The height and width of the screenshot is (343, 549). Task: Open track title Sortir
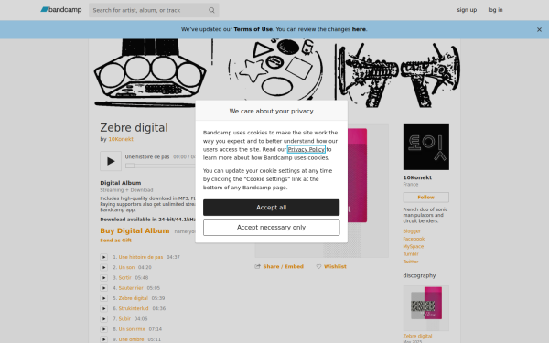124,278
